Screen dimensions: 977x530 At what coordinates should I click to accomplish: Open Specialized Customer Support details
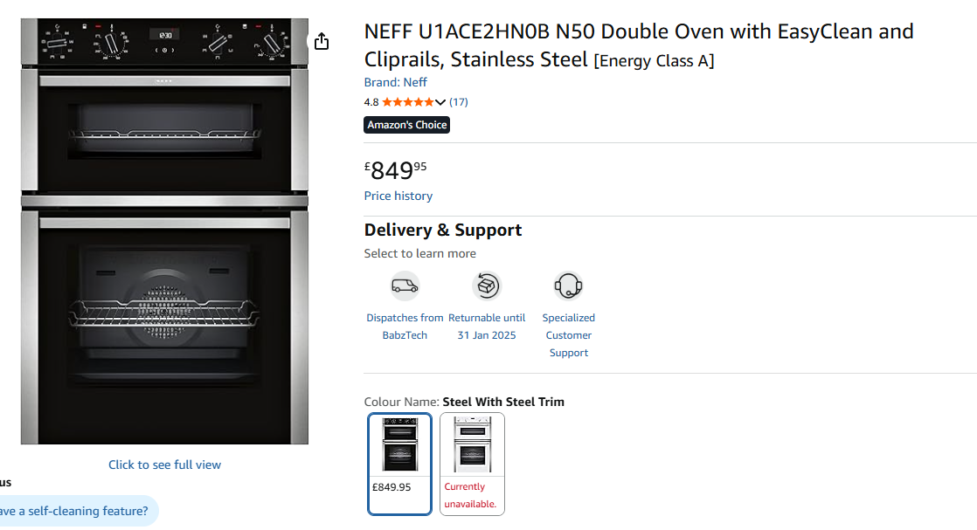pyautogui.click(x=568, y=335)
